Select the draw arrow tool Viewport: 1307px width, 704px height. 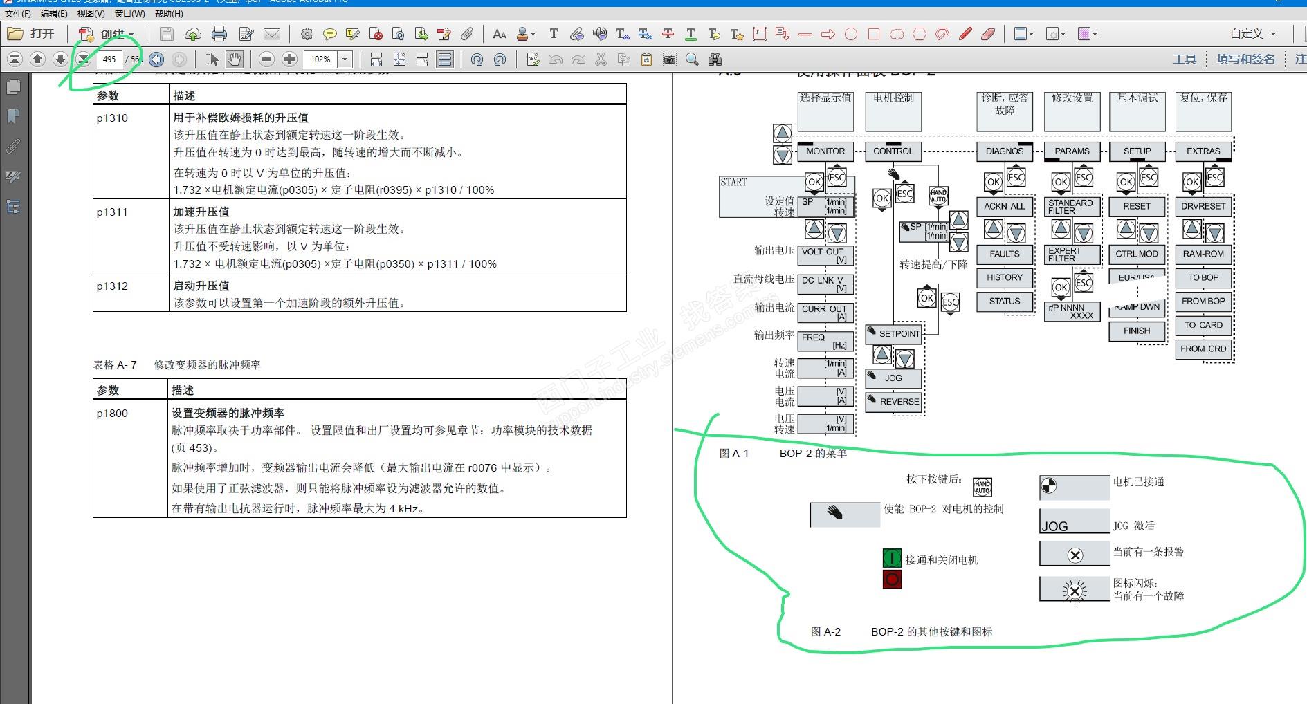[828, 34]
